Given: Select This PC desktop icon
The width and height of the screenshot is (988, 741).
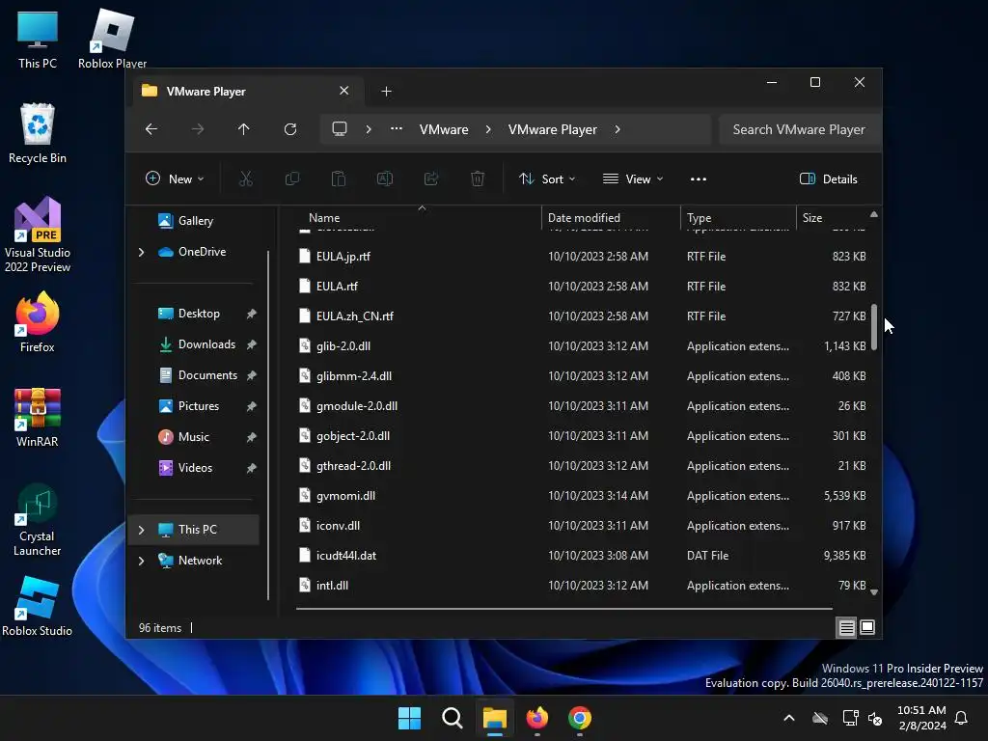Looking at the screenshot, I should pyautogui.click(x=38, y=39).
